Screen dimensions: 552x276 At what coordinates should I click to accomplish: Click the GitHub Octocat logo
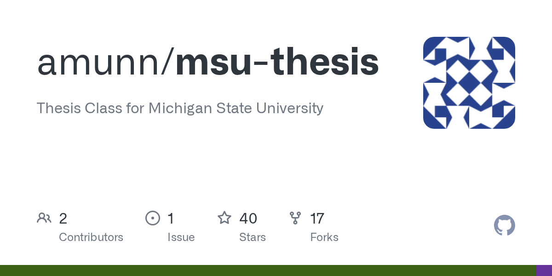(x=505, y=225)
